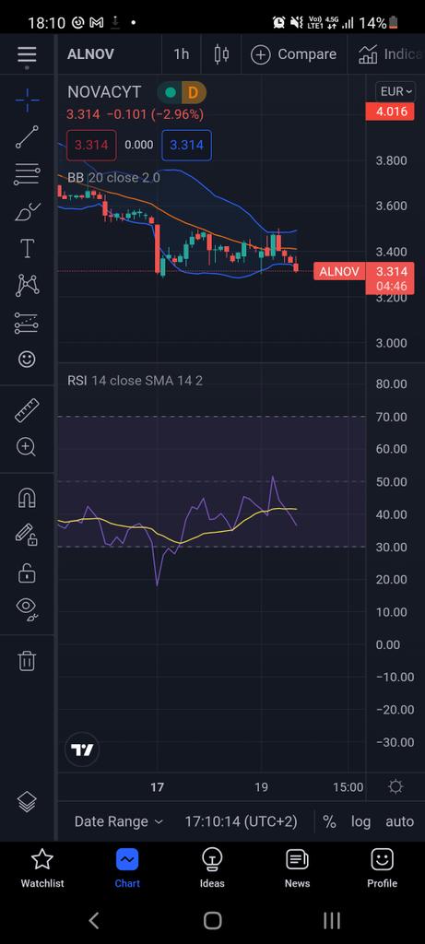This screenshot has width=425, height=944.
Task: Open ALNOV symbol search
Action: click(x=90, y=54)
